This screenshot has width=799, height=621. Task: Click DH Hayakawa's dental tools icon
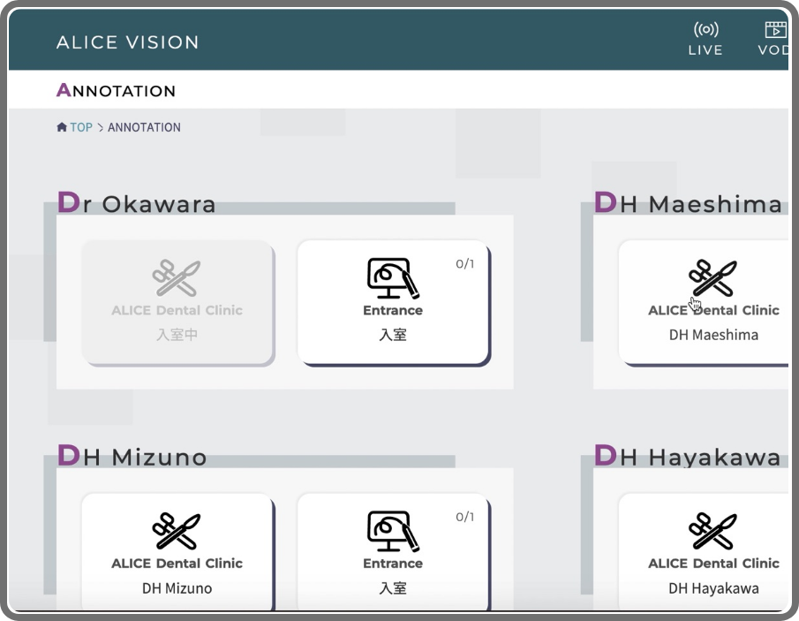click(713, 530)
